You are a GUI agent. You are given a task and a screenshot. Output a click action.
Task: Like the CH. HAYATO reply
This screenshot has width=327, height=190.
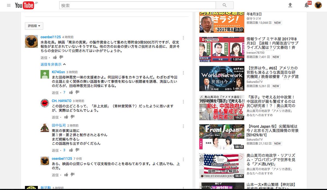tap(66, 117)
